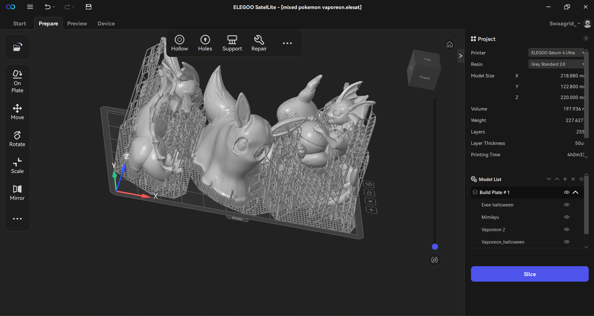Viewport: 594px width, 316px height.
Task: Select the Scale tool
Action: click(x=17, y=166)
